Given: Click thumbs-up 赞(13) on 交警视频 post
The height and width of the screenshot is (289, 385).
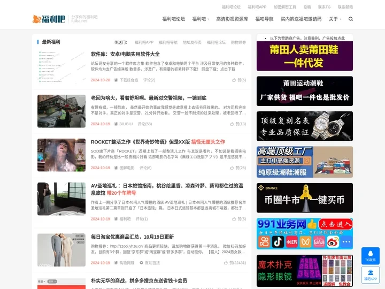Looking at the screenshot, I should [x=238, y=124].
